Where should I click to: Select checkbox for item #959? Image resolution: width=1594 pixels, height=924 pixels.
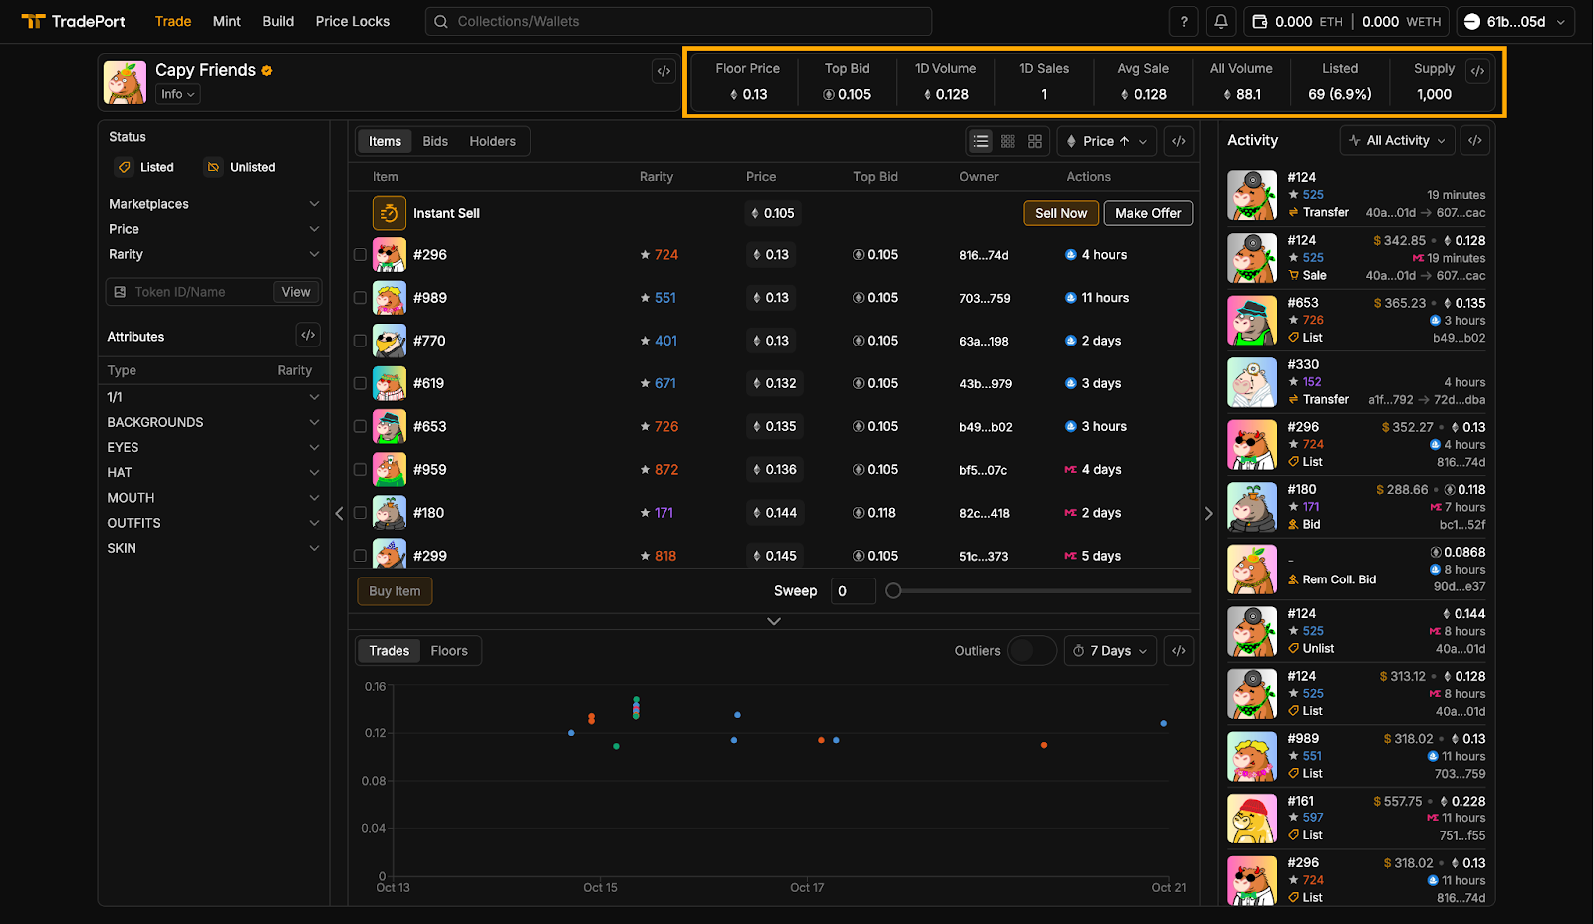click(x=360, y=470)
